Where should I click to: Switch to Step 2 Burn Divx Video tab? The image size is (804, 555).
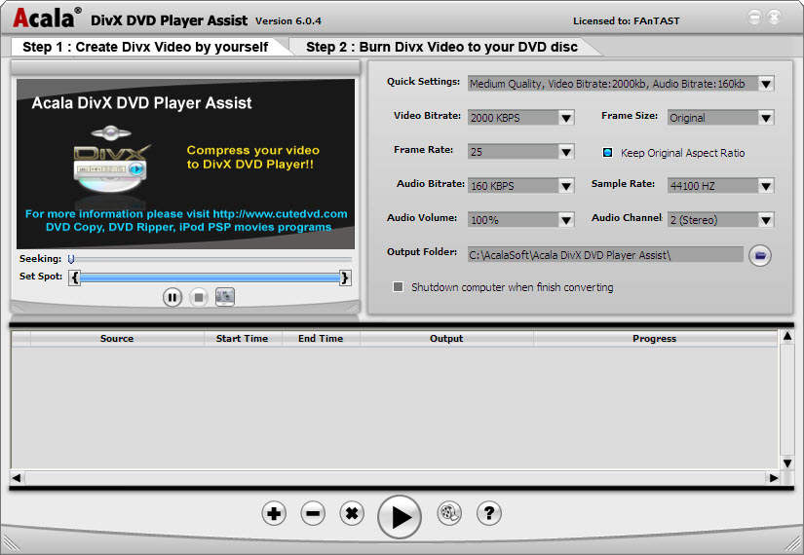click(442, 47)
